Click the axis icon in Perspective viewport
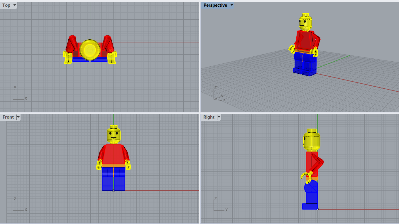The width and height of the screenshot is (399, 224). 219,94
